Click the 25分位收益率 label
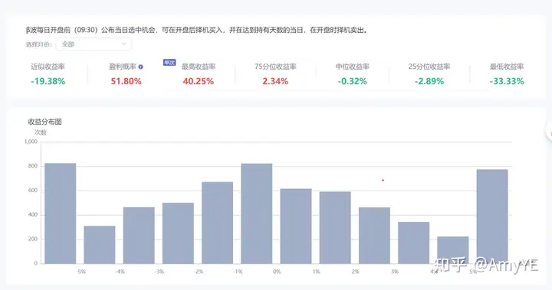Viewport: 552px width, 290px height. [x=429, y=67]
